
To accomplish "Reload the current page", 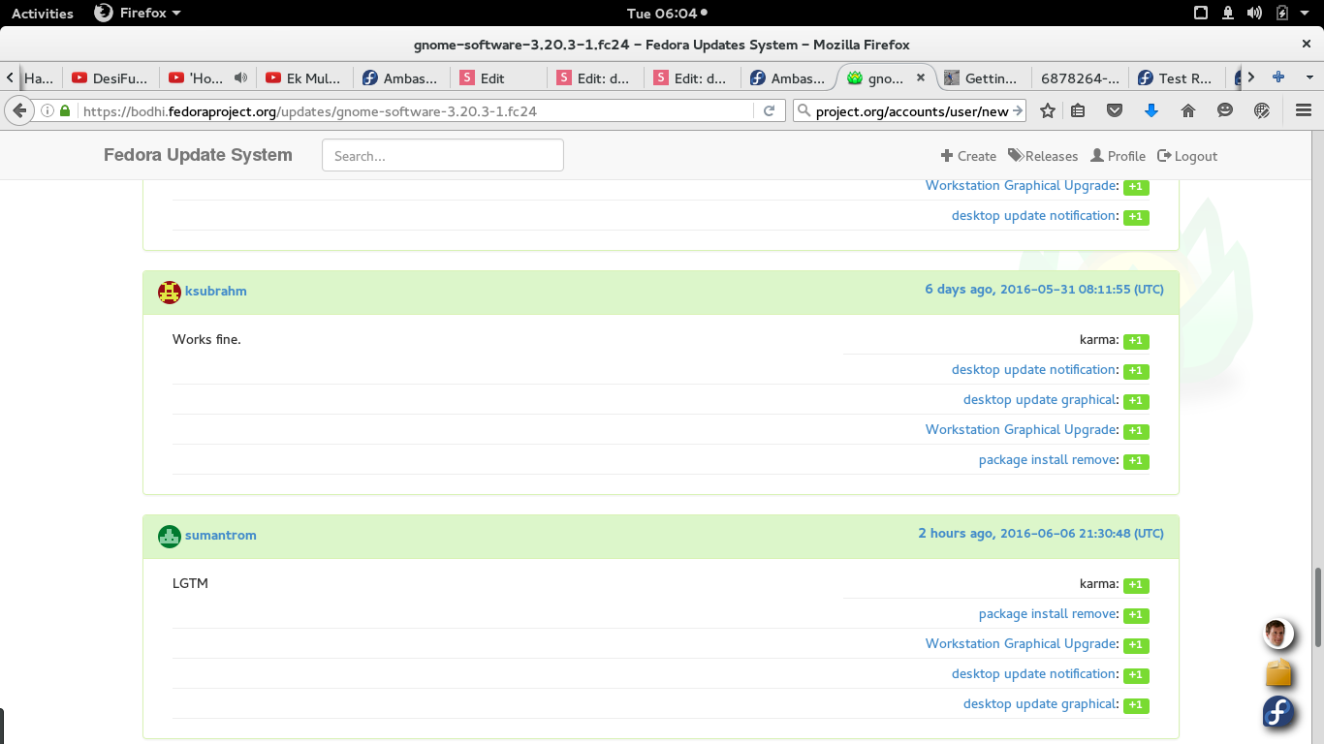I will click(x=769, y=111).
